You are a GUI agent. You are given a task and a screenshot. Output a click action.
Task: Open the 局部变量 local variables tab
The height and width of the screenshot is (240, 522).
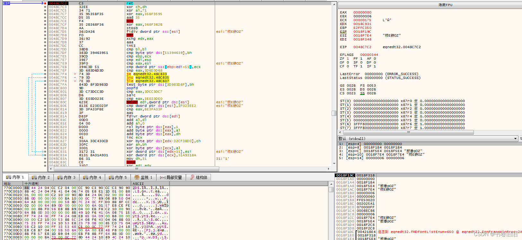171,177
